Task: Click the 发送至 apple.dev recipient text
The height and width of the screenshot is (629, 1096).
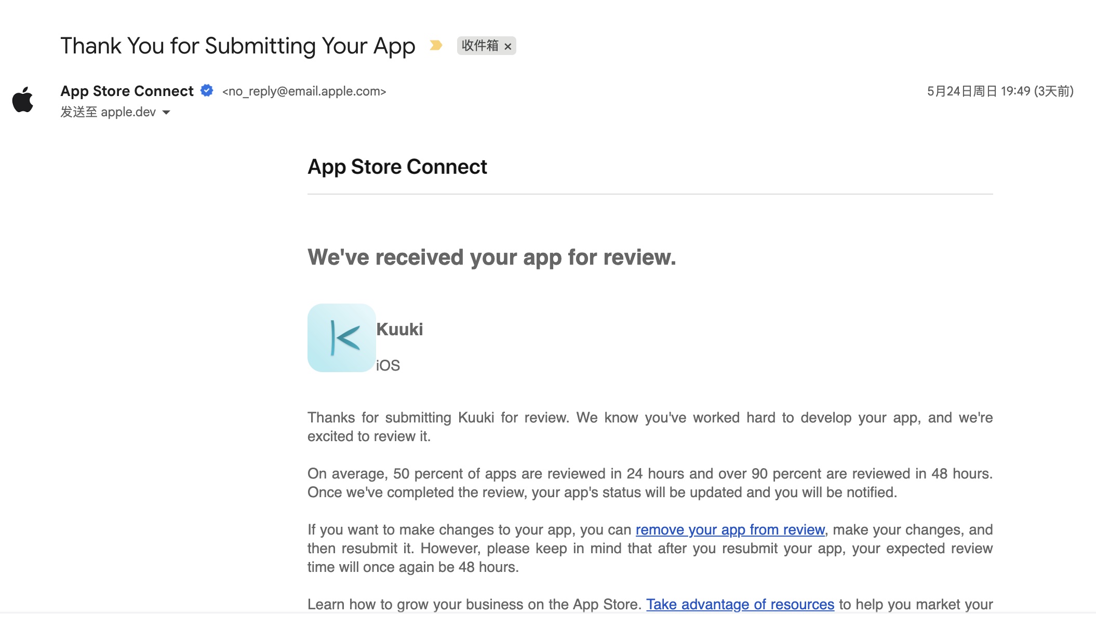Action: (108, 112)
